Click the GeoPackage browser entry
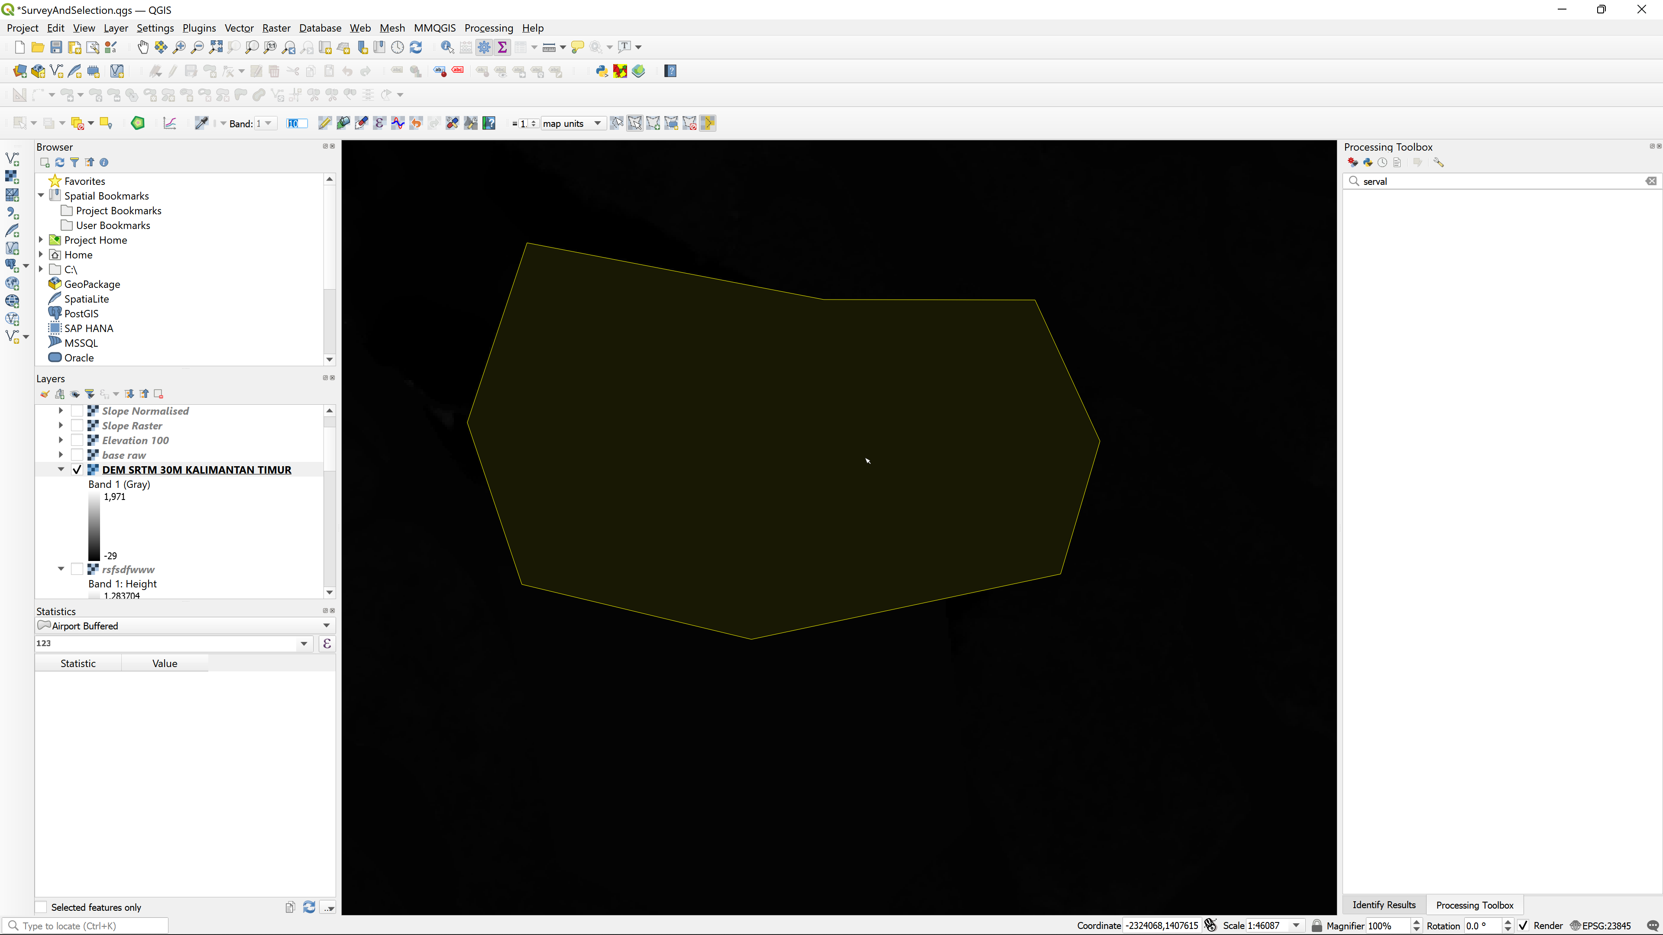 (92, 284)
